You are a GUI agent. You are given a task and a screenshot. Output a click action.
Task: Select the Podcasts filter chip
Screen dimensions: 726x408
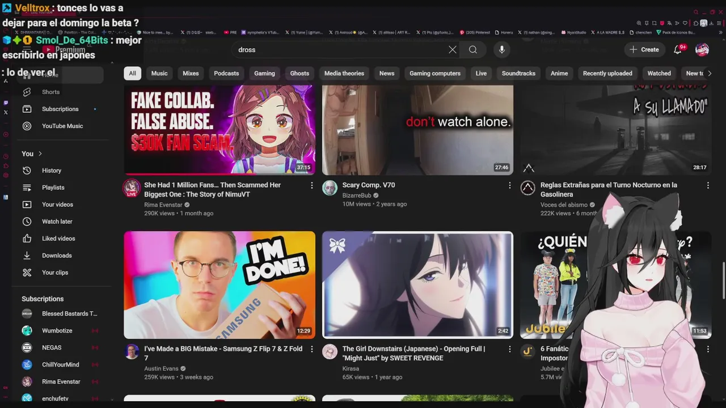[x=226, y=73]
